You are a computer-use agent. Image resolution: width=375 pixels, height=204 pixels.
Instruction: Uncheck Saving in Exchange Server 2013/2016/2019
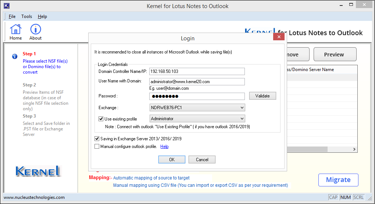click(97, 139)
